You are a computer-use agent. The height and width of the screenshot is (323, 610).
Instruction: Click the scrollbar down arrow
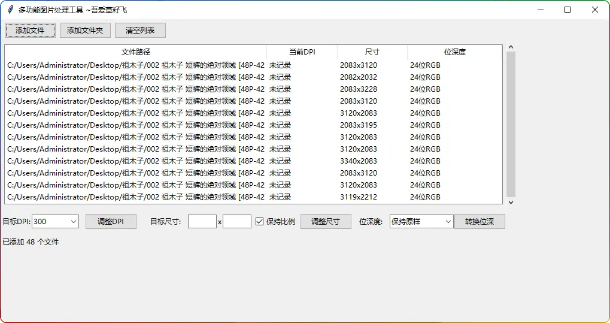coord(511,202)
